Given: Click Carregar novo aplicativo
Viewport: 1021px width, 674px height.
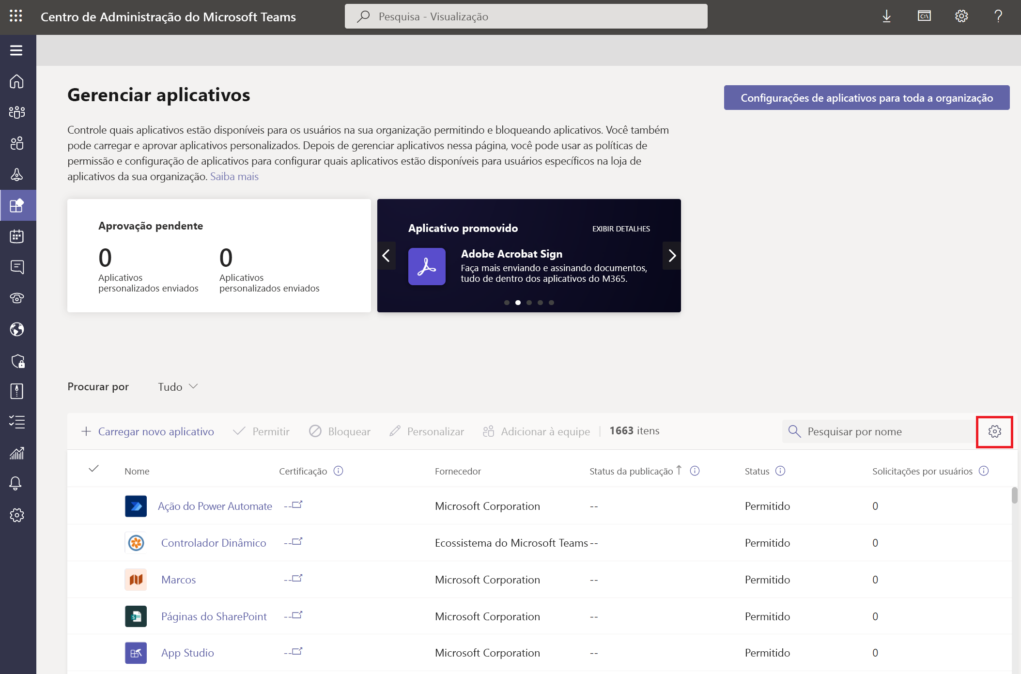Looking at the screenshot, I should pos(148,431).
